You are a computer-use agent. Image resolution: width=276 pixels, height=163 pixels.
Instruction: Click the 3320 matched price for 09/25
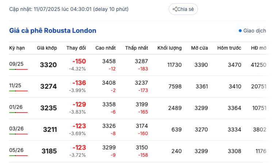(x=48, y=65)
